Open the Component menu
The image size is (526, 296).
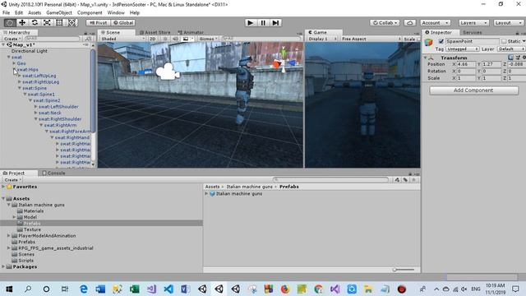[90, 13]
